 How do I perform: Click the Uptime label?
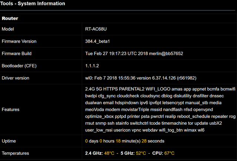click(x=9, y=141)
